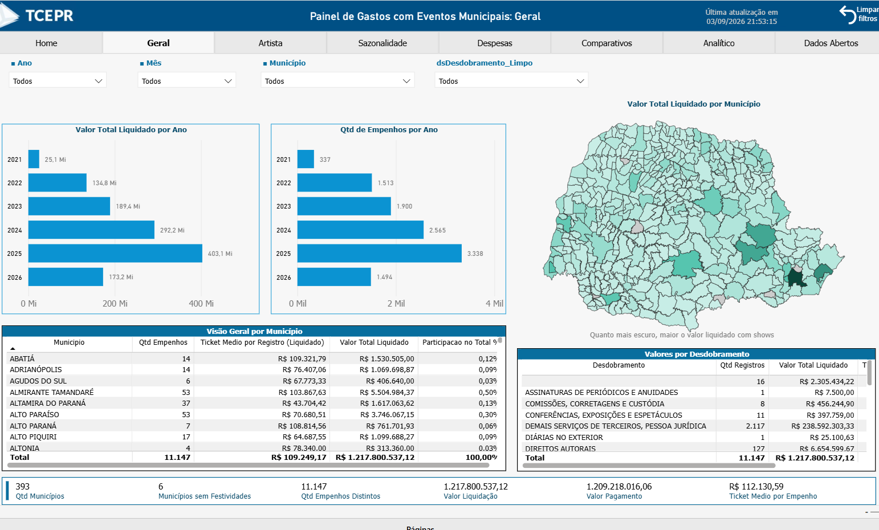This screenshot has width=879, height=530.
Task: Click the darkest municipality on the map
Action: tap(795, 278)
